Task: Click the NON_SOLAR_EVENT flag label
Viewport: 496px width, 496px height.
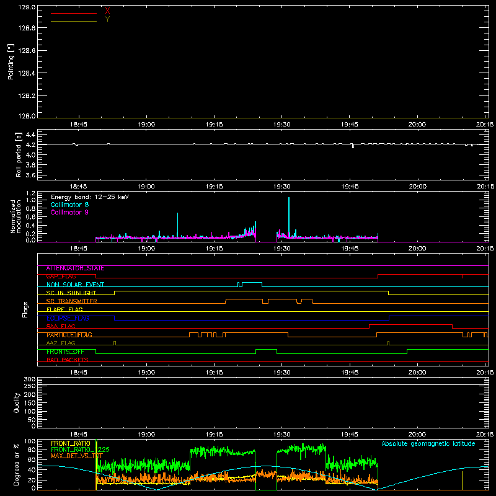Action: click(x=75, y=285)
